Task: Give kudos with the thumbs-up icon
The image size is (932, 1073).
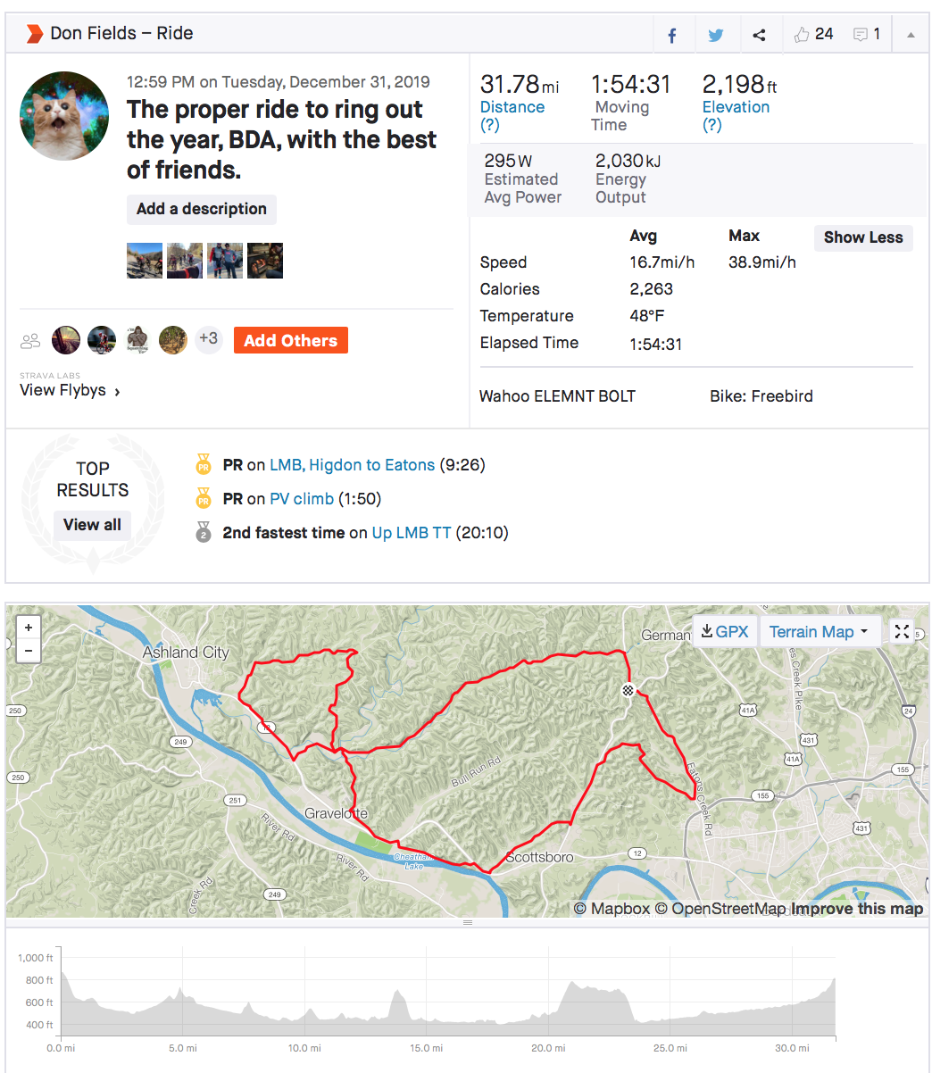Action: tap(802, 35)
